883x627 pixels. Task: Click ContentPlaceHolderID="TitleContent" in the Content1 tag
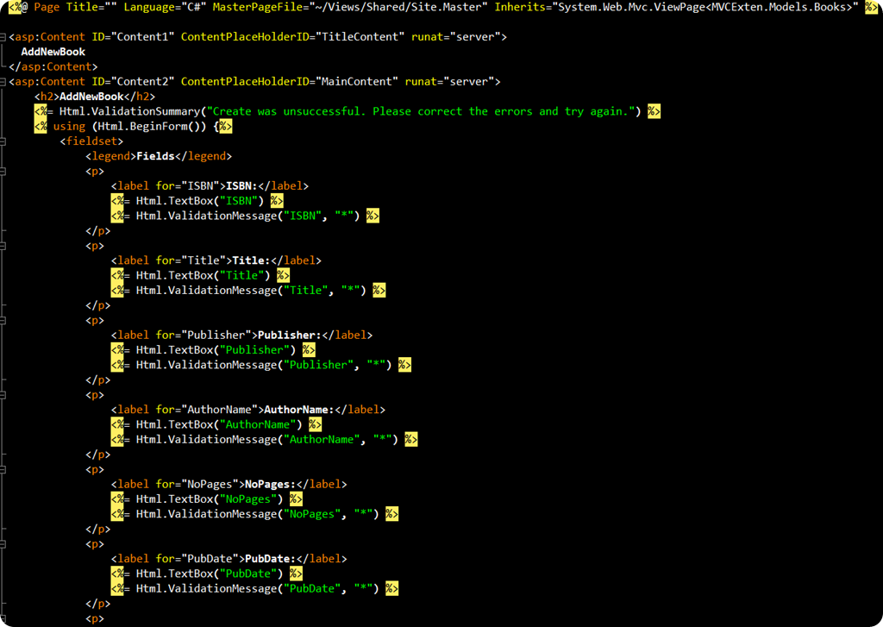pyautogui.click(x=293, y=37)
